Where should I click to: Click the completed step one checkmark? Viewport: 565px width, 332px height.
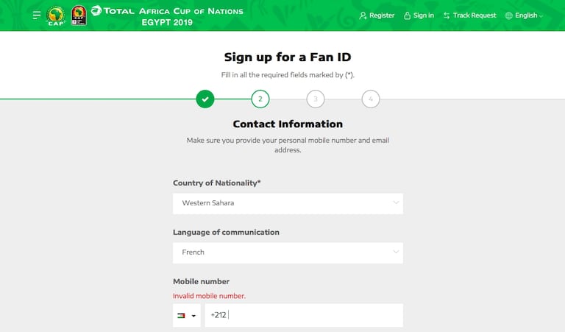tap(205, 99)
